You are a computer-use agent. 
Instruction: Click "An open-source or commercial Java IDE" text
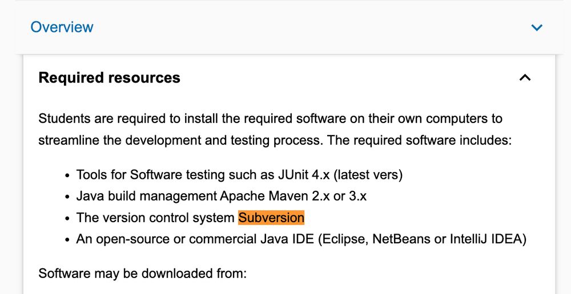point(195,239)
